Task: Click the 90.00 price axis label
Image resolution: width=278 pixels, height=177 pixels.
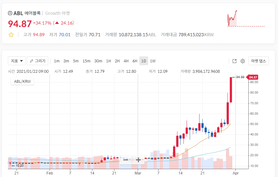Action: pos(254,82)
